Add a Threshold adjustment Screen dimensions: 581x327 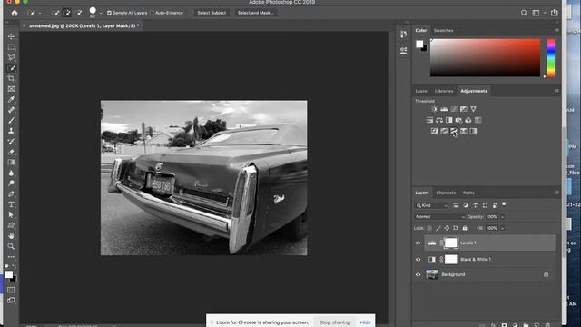[x=454, y=131]
